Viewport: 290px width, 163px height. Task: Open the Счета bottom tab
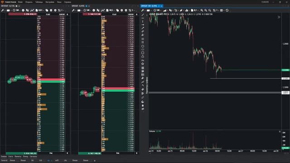[x=10, y=157]
